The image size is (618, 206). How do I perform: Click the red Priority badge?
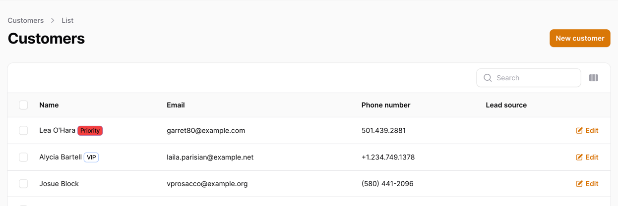coord(90,131)
